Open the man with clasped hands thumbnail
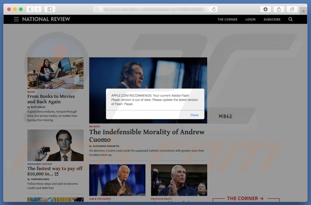The width and height of the screenshot is (311, 205). [x=179, y=180]
